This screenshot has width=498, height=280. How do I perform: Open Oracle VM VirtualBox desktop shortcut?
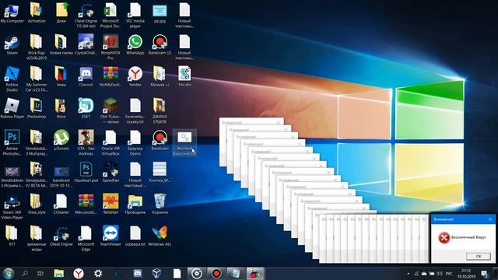(110, 142)
